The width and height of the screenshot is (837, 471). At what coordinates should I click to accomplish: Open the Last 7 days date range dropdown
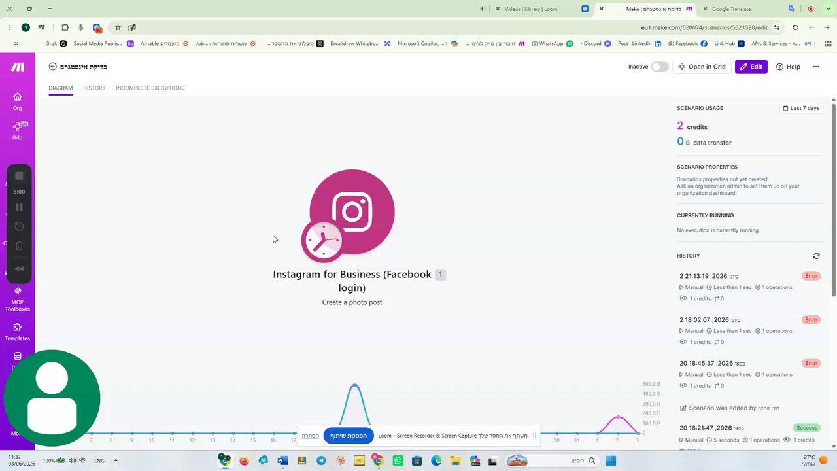pos(801,108)
